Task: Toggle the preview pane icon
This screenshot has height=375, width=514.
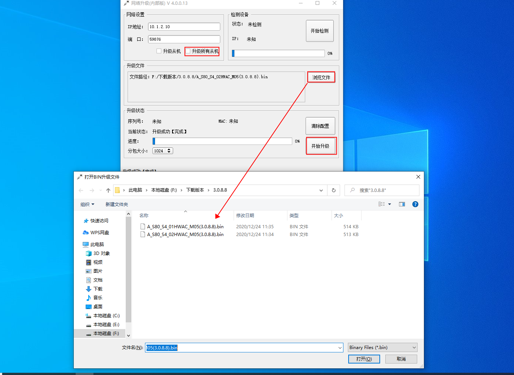Action: tap(402, 204)
